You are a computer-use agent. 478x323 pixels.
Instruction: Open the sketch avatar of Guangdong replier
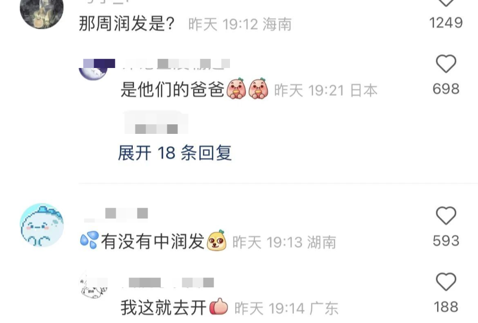point(93,287)
